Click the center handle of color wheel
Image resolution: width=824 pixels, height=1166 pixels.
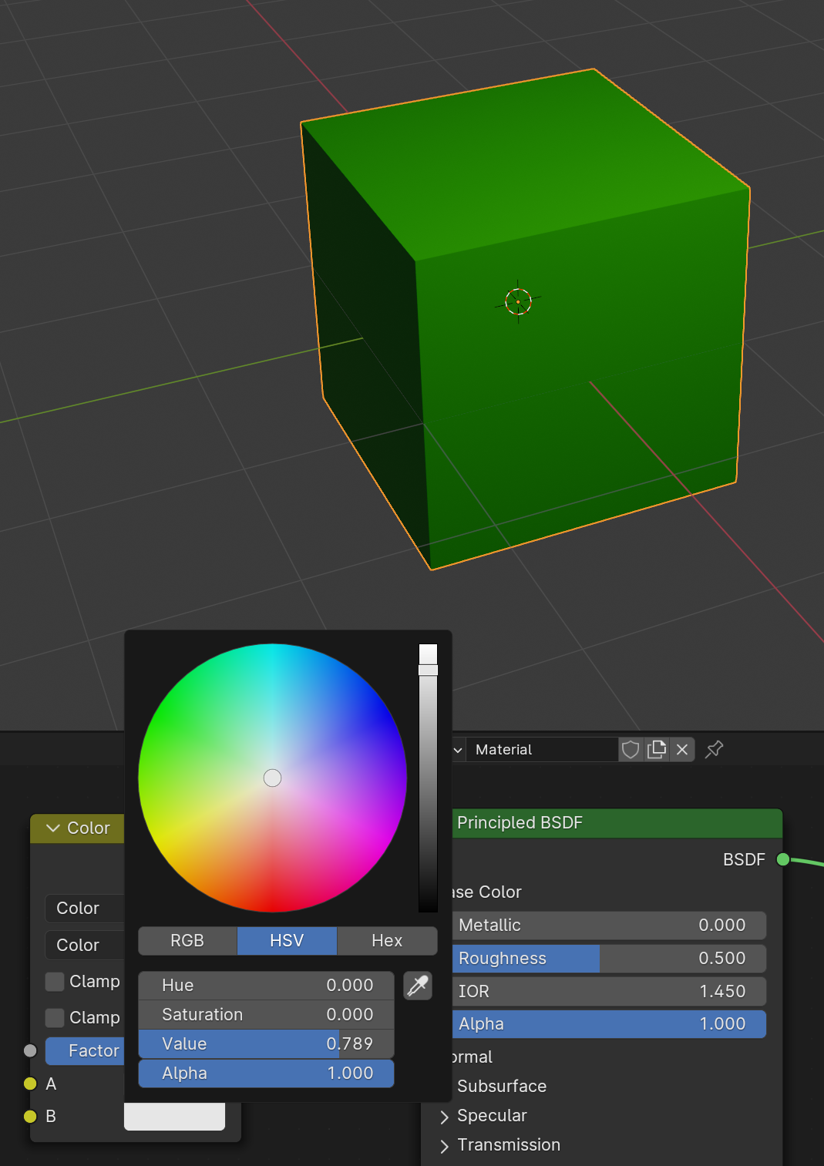(272, 778)
